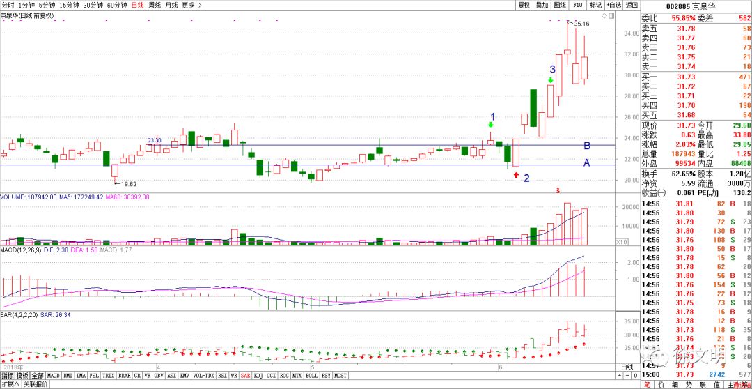Screen dimensions: 752x389
Task: Click the panel layout icon beside the diamond
Action: (x=611, y=16)
